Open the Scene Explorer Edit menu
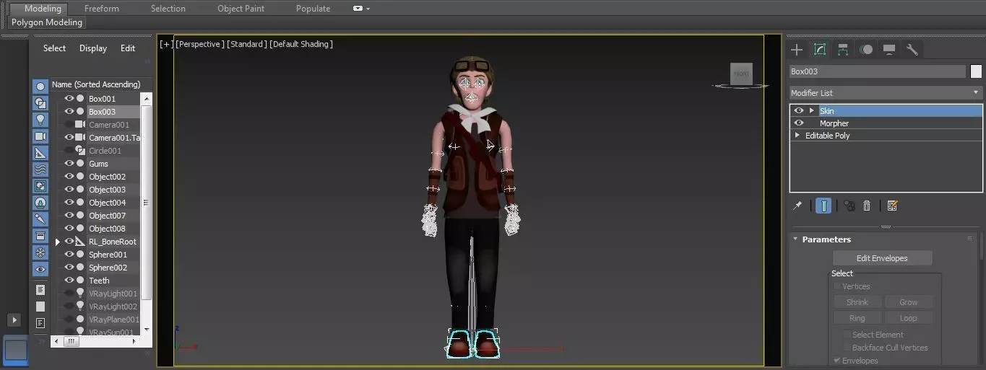This screenshot has width=986, height=370. (128, 48)
